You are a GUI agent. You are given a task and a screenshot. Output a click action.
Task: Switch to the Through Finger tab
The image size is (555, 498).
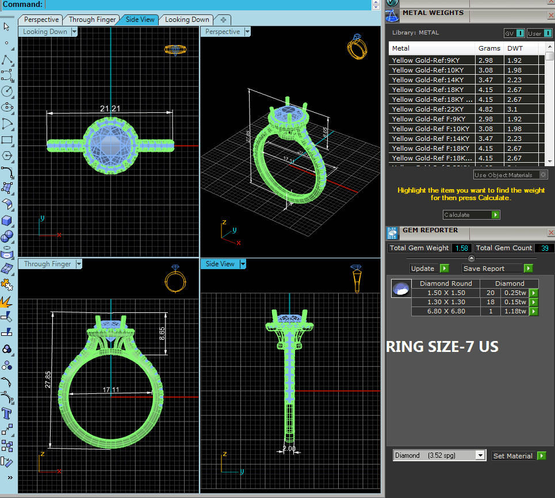pyautogui.click(x=92, y=20)
